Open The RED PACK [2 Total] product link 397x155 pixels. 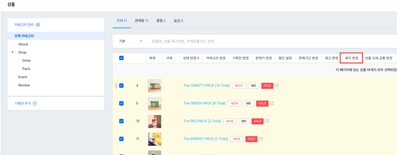(x=202, y=121)
